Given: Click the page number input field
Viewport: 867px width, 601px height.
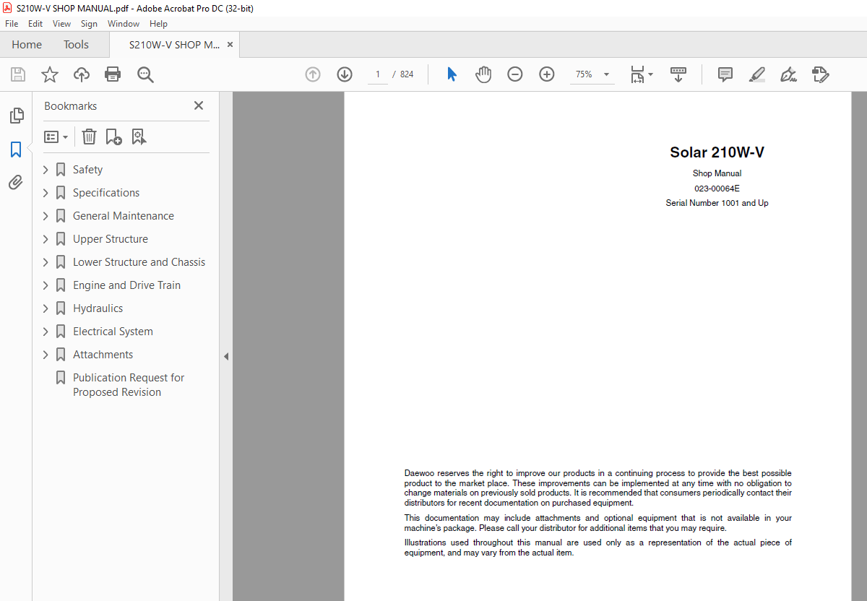Looking at the screenshot, I should 377,74.
